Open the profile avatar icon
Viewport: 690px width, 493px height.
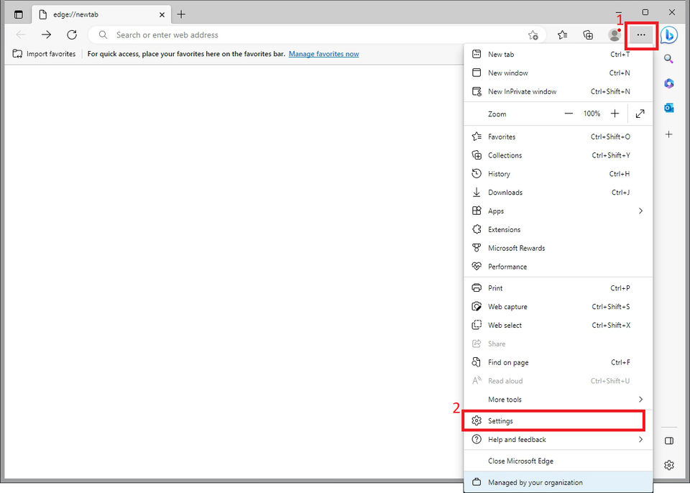click(614, 34)
